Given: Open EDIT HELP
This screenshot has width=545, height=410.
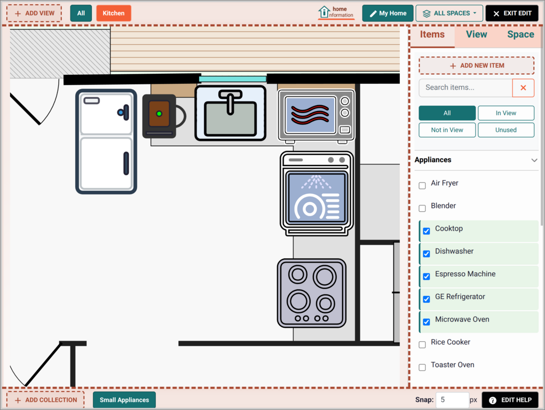Looking at the screenshot, I should (x=510, y=400).
